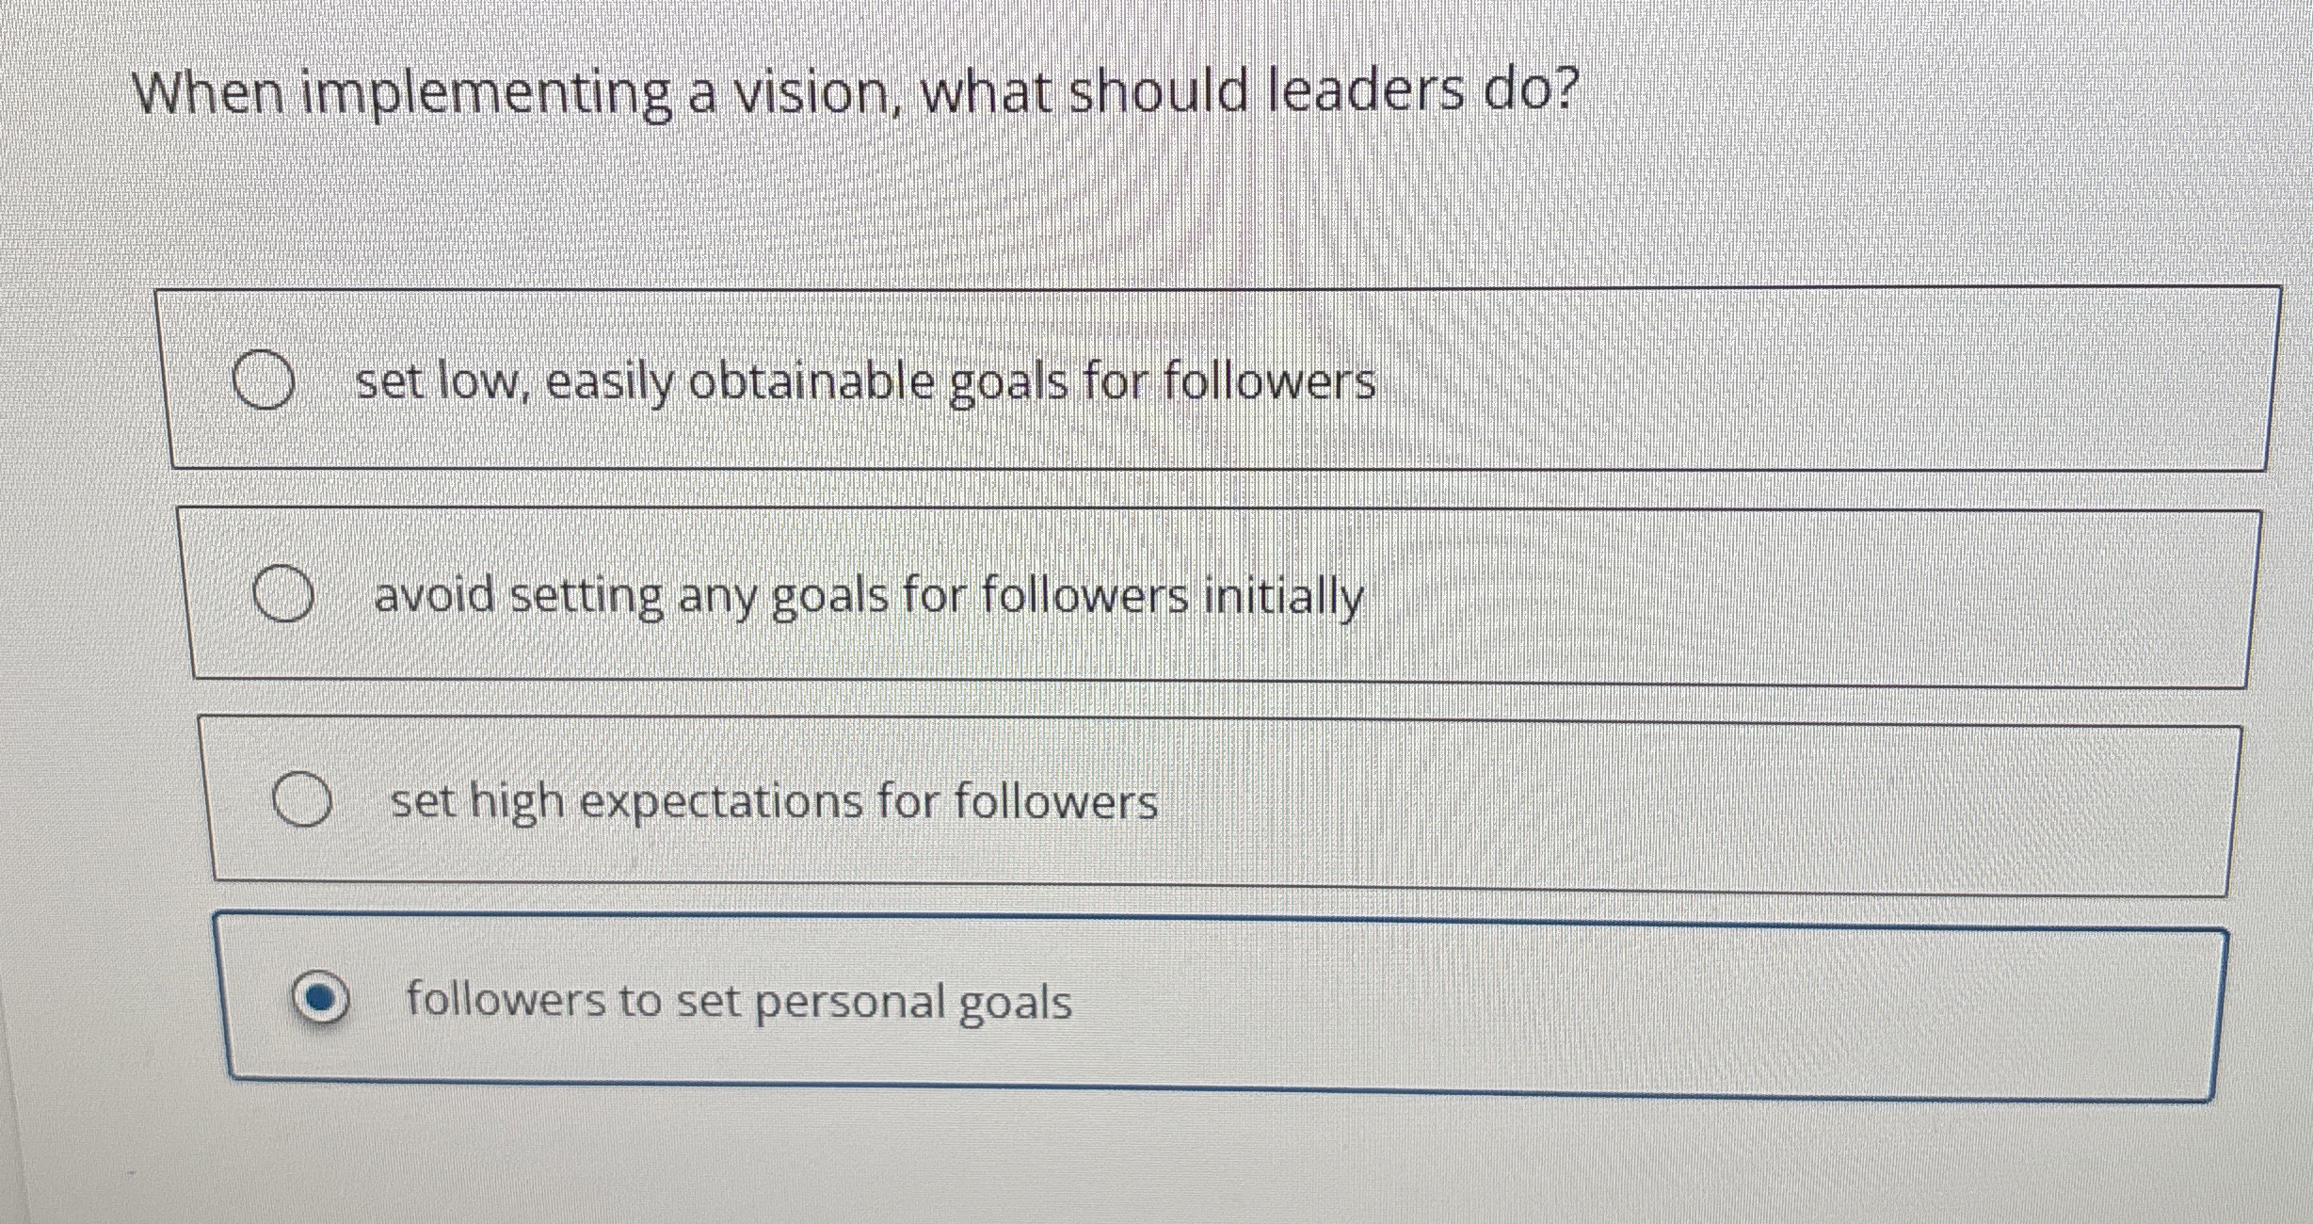Image resolution: width=2313 pixels, height=1224 pixels.
Task: Click the answer text 'set low, easily obtainable goals for followers'
Action: 864,381
